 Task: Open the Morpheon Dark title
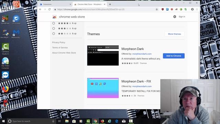133,49
